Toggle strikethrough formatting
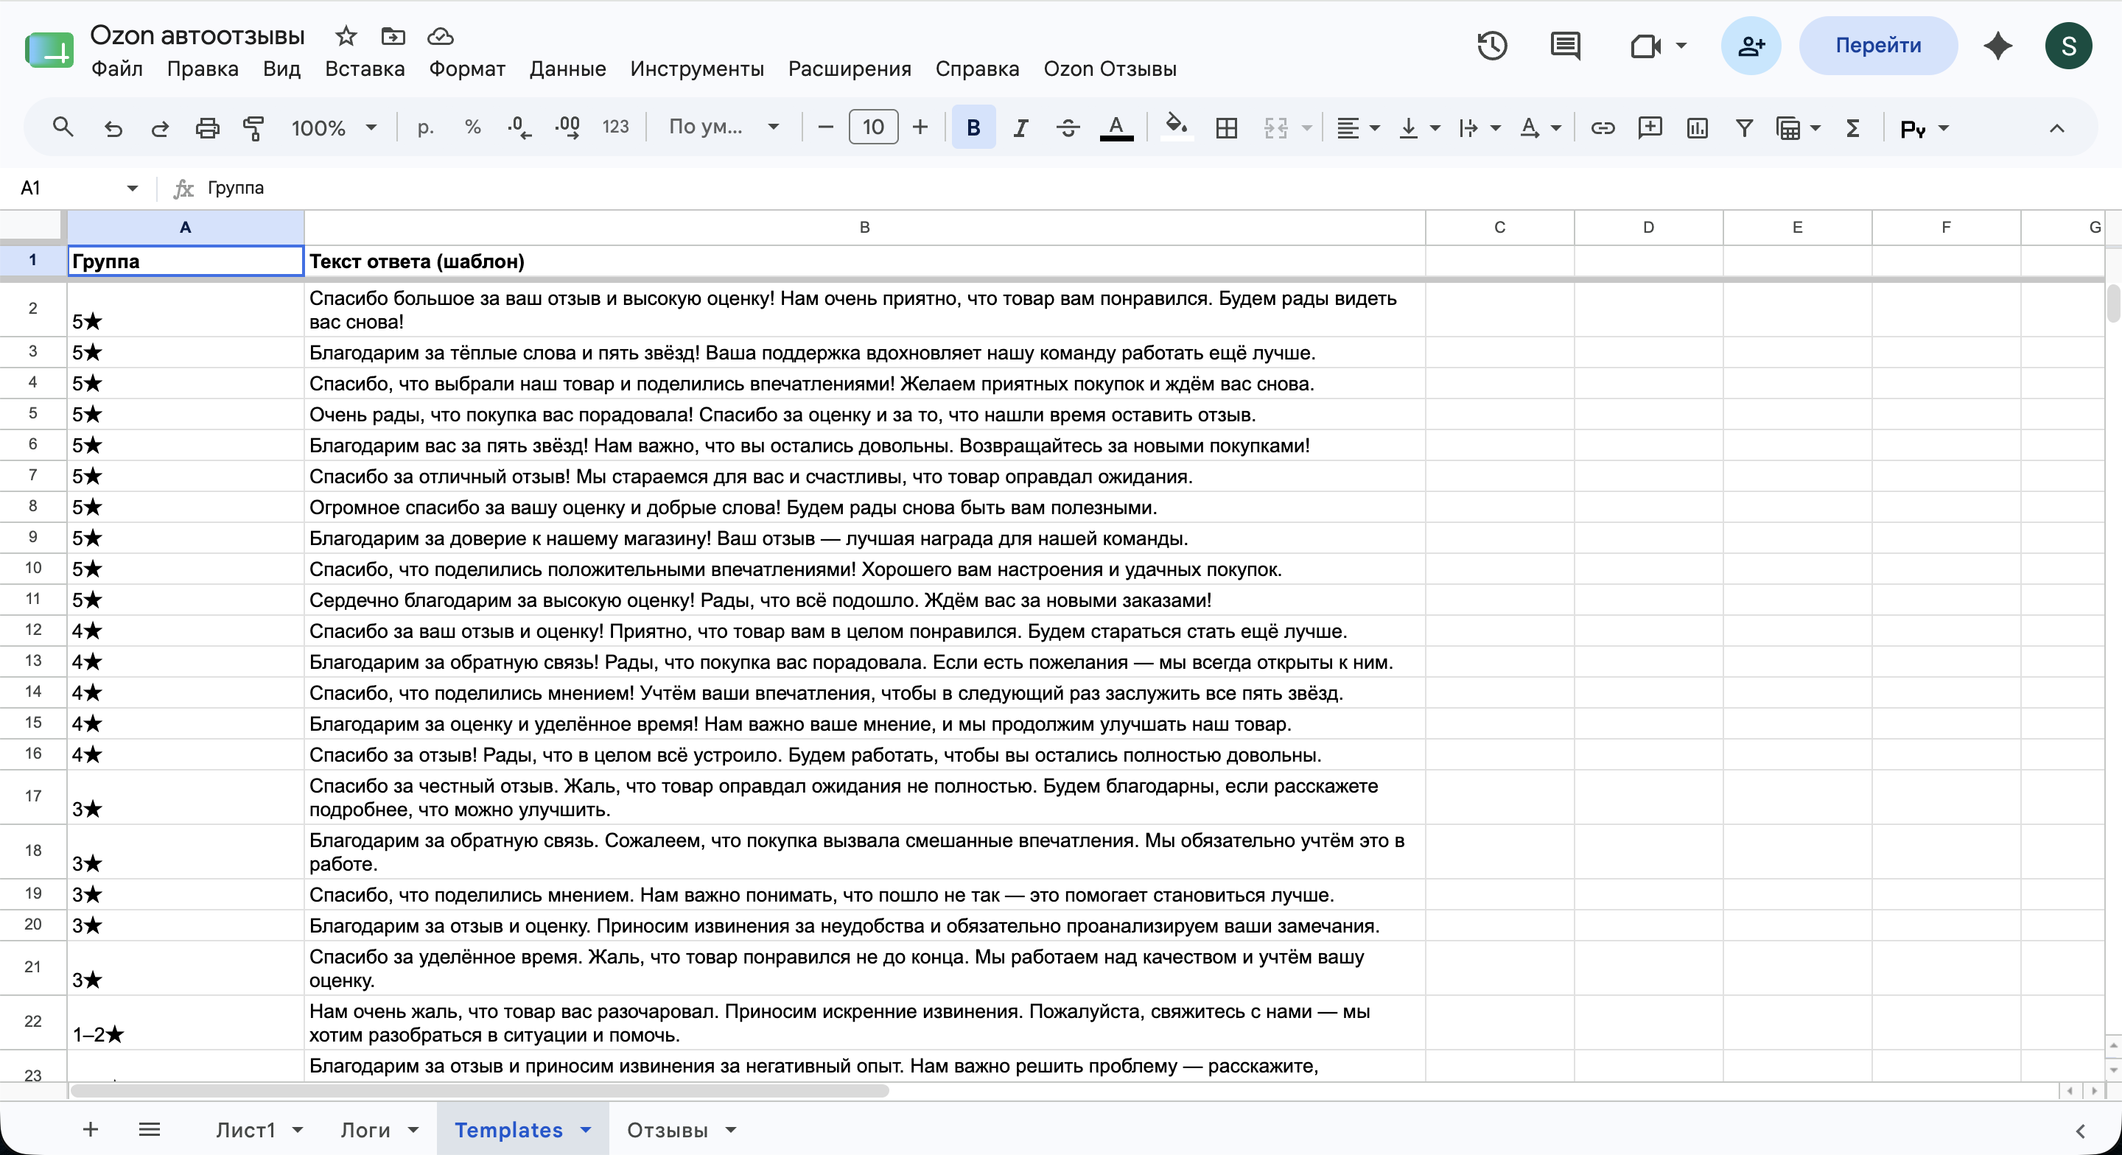The width and height of the screenshot is (2122, 1155). coord(1068,127)
